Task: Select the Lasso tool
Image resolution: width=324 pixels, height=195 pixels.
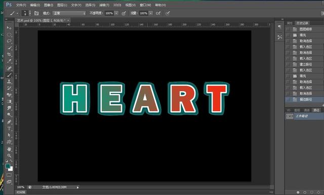Action: (9, 41)
